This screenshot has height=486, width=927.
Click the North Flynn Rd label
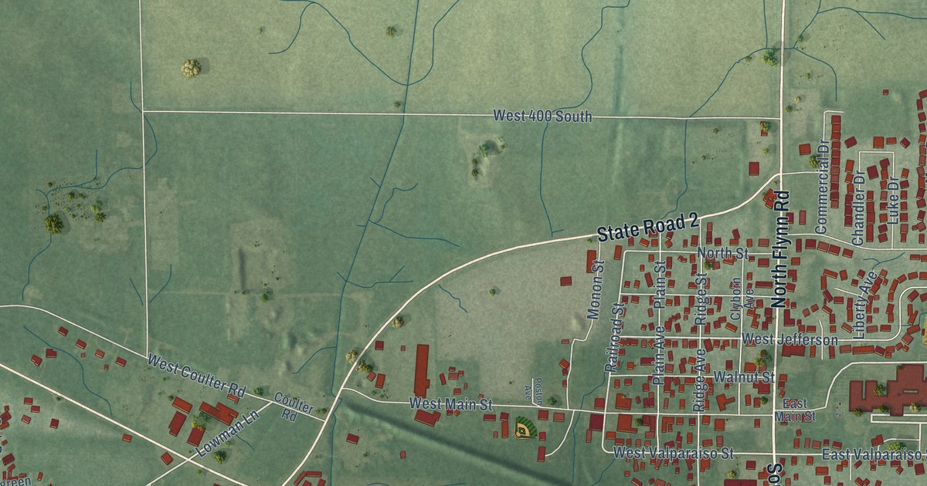[x=782, y=248]
